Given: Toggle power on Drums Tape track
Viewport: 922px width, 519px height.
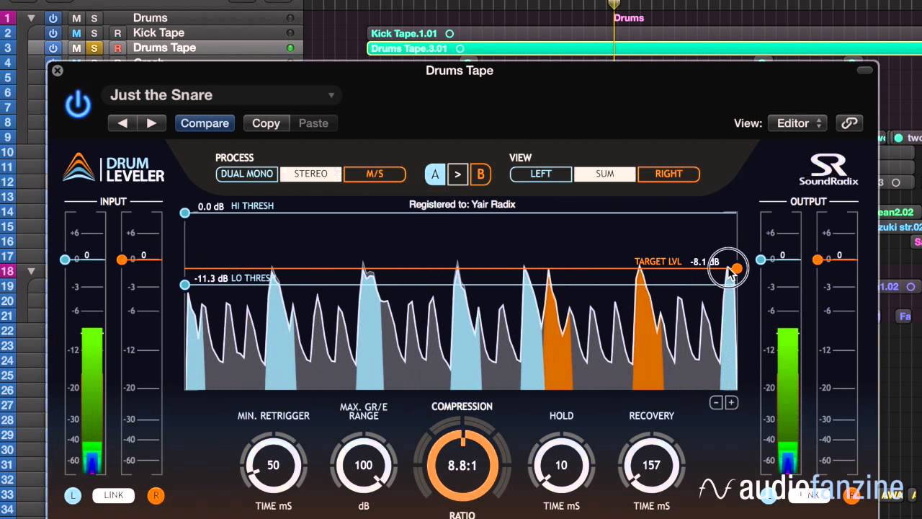Looking at the screenshot, I should [x=53, y=48].
